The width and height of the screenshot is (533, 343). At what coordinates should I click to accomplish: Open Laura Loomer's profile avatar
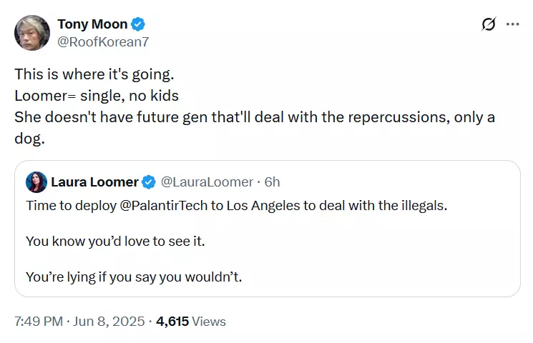tap(36, 182)
